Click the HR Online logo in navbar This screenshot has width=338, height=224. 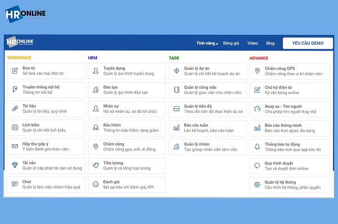point(20,42)
